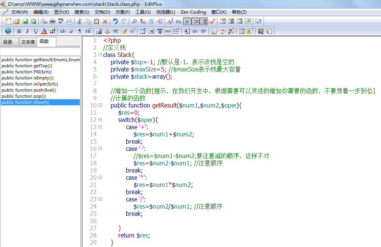Jump to the push($val) function entry
Screen dimensions: 381x247
pos(29,90)
